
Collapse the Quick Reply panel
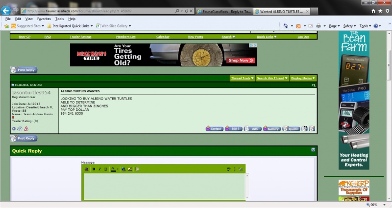(x=313, y=149)
